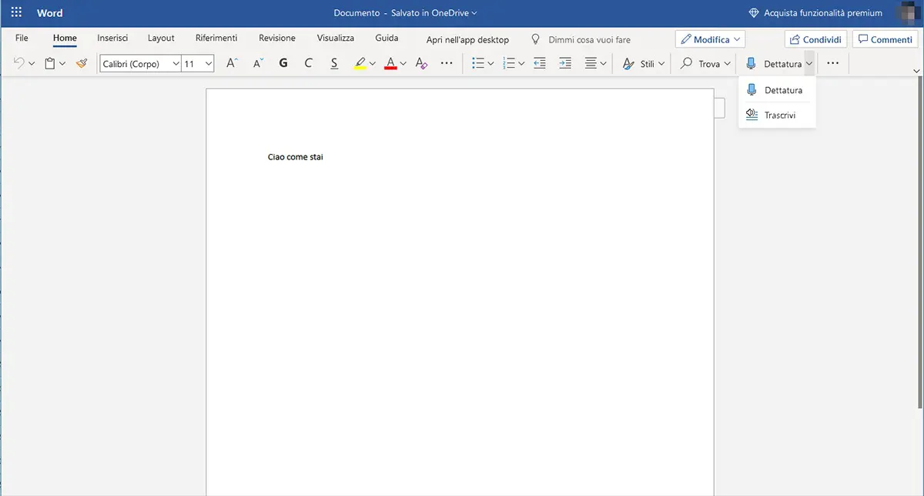Viewport: 924px width, 496px height.
Task: Click Acquista funzionalità premium
Action: coord(815,13)
